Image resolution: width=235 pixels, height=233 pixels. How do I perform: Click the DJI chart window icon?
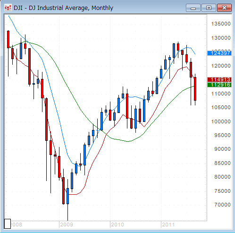click(x=8, y=8)
